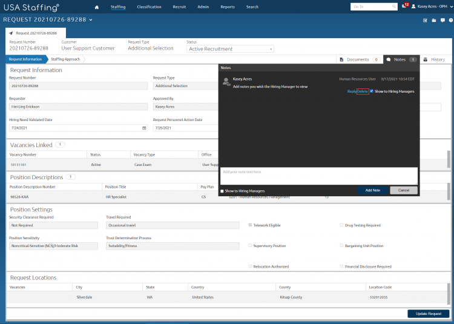The height and width of the screenshot is (324, 454).
Task: Click Request Personnel Action Date field
Action: 186,128
